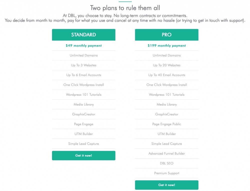Click the $49 monthly payment text
The width and height of the screenshot is (250, 191).
pyautogui.click(x=83, y=46)
